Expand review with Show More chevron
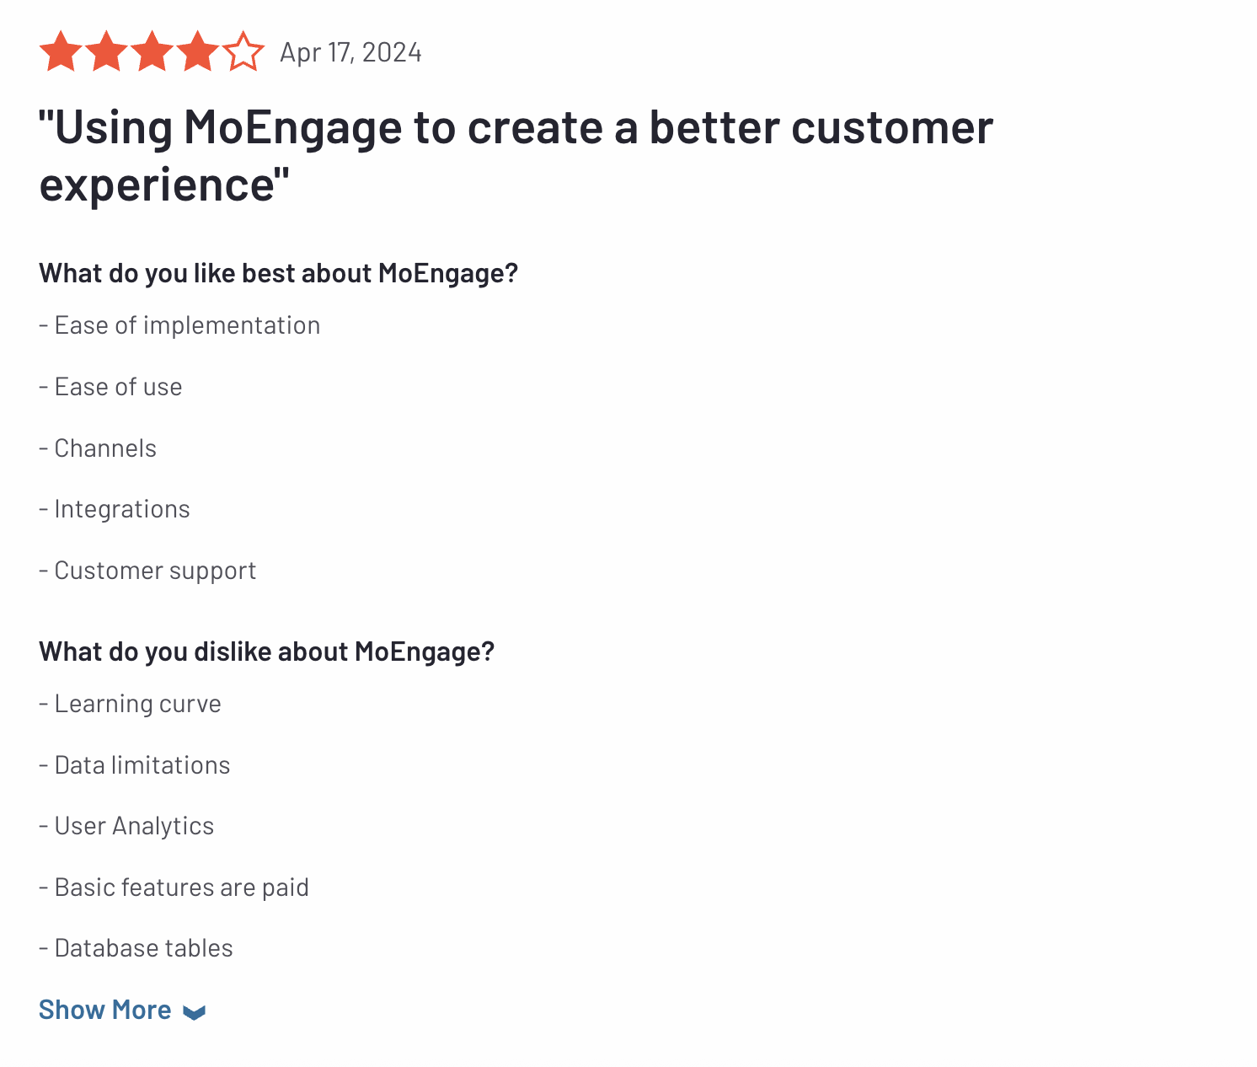Viewport: 1257px width, 1067px height. click(x=195, y=1011)
